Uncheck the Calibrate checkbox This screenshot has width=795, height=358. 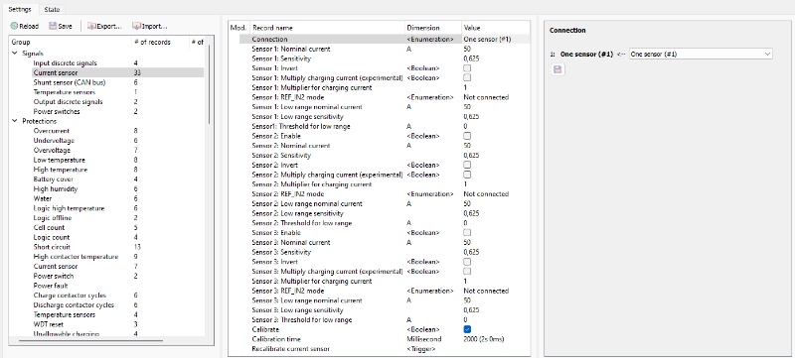pyautogui.click(x=467, y=329)
